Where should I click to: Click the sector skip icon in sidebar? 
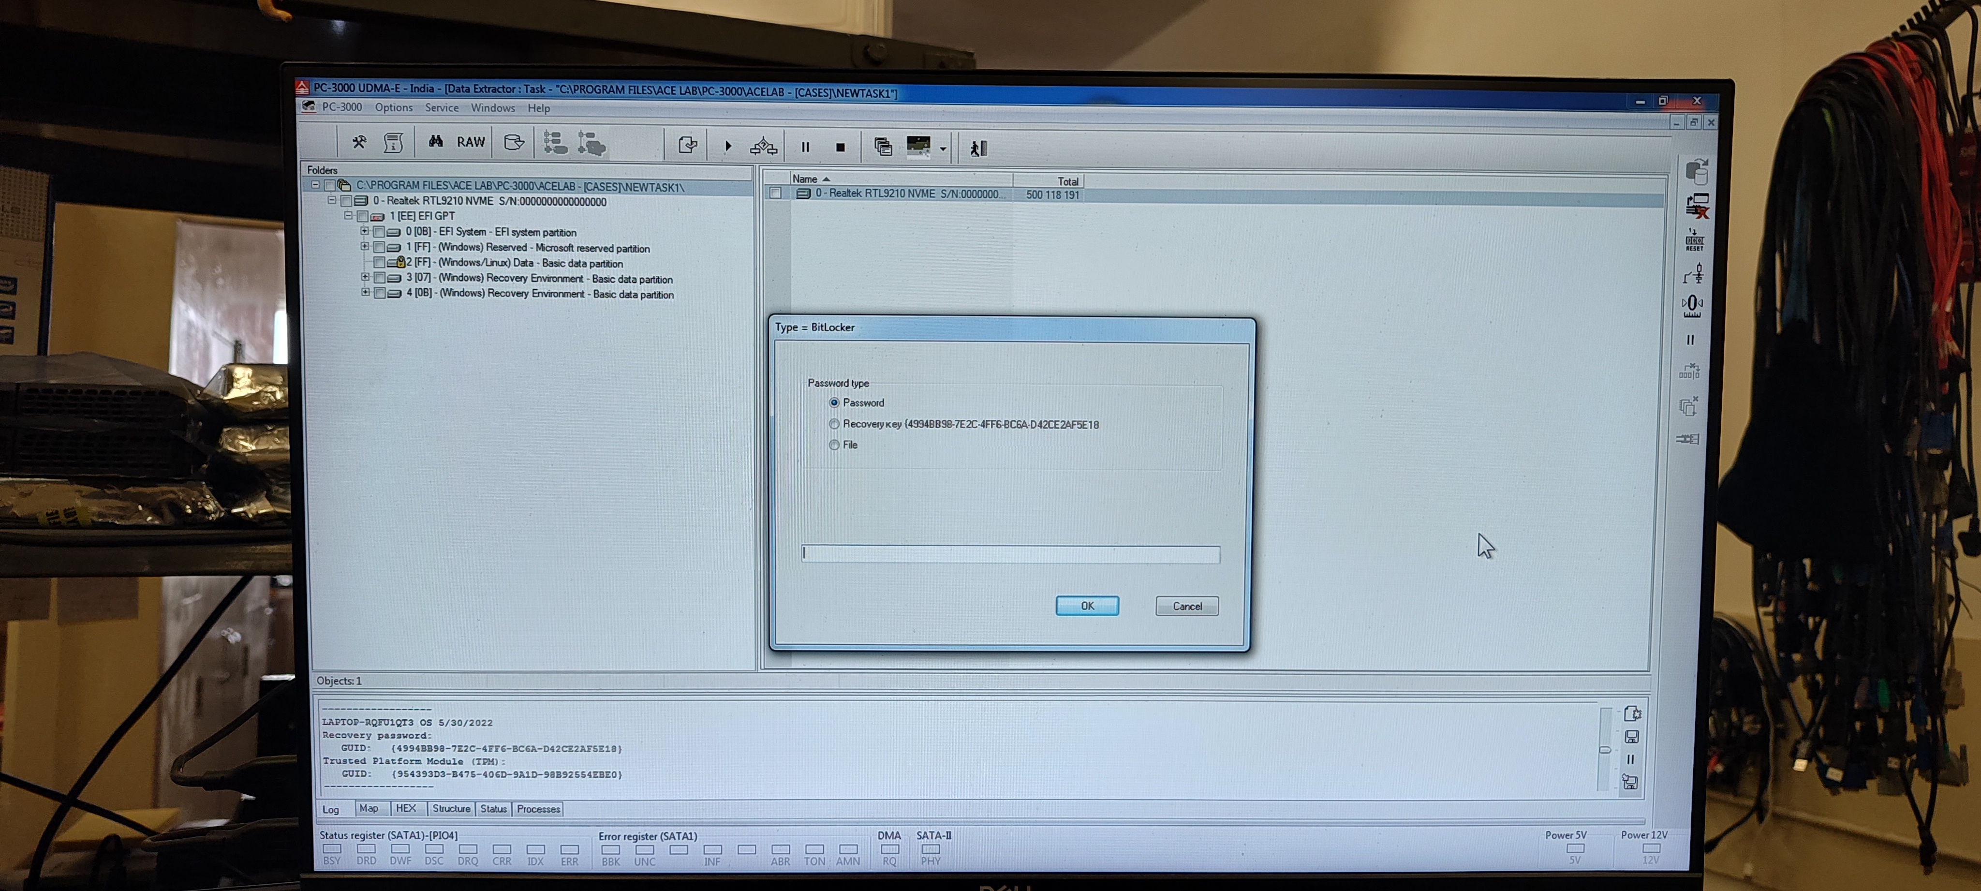1689,371
